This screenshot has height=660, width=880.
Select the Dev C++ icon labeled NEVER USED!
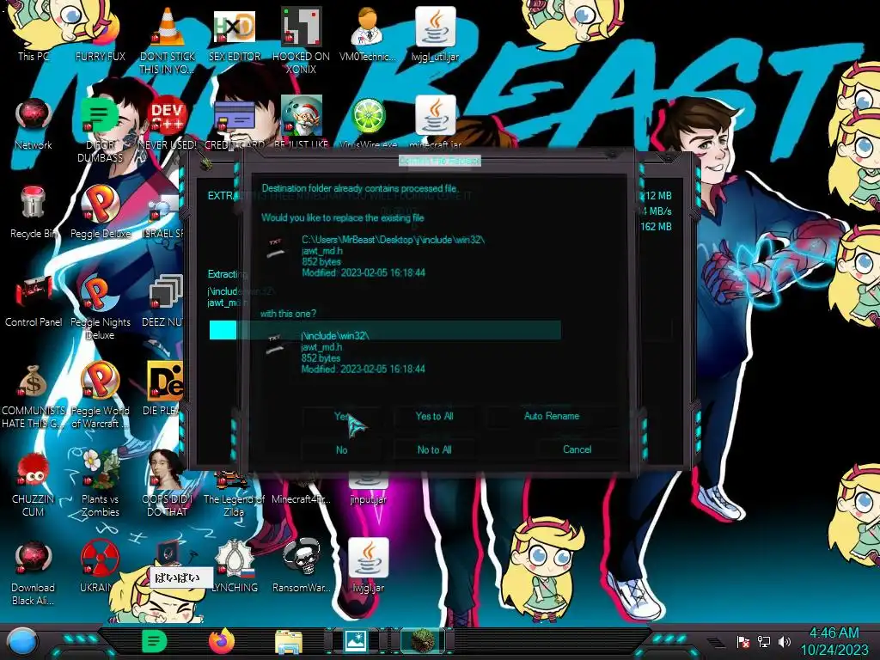tap(168, 124)
